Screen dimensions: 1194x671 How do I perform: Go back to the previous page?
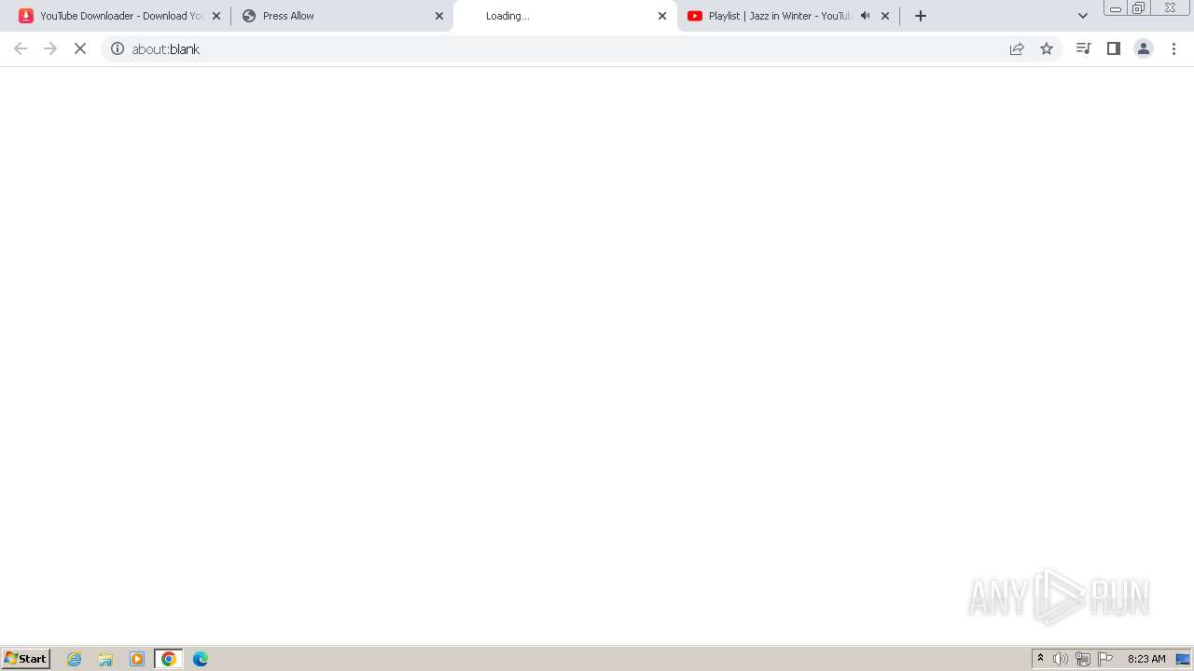(21, 48)
